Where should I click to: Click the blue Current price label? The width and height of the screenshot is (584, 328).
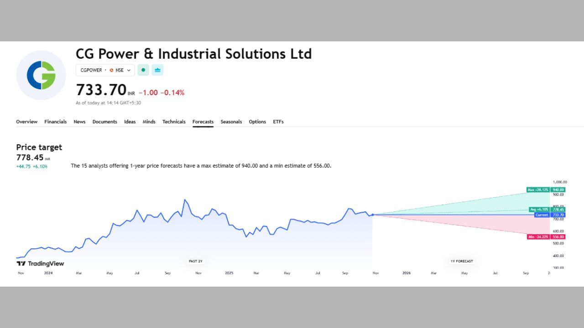tap(542, 215)
